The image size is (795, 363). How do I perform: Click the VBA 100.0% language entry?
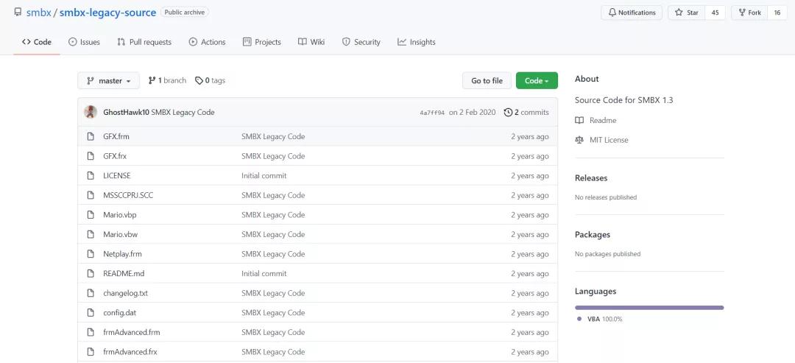pos(600,320)
